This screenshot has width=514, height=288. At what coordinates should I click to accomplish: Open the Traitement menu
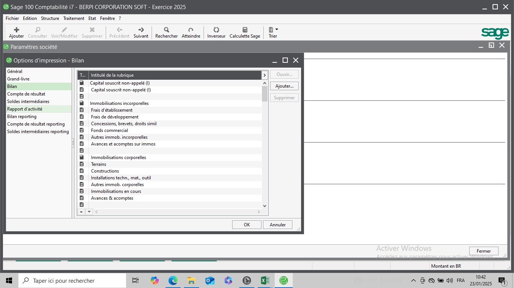74,18
